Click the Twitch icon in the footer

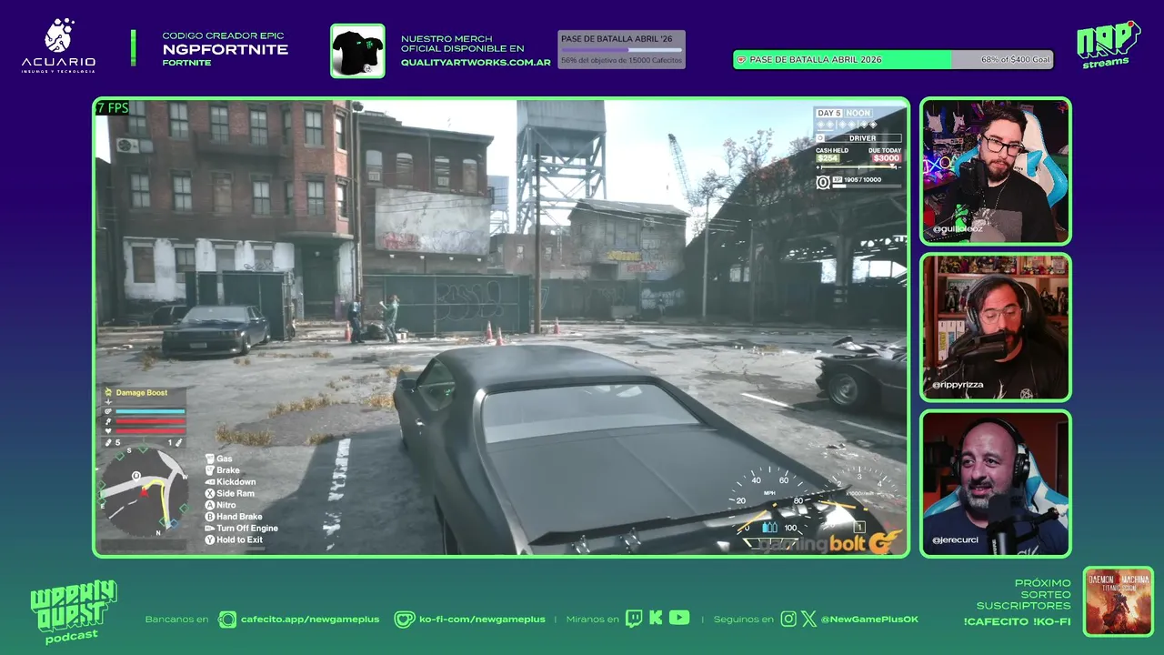click(634, 619)
